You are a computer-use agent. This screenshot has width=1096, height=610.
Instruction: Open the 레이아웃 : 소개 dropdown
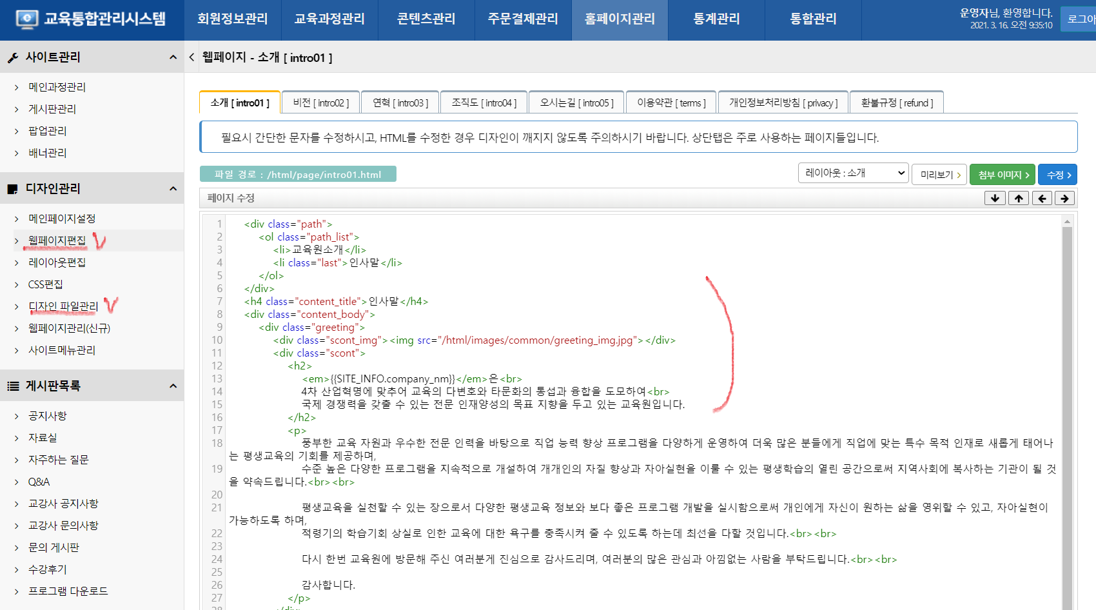tap(853, 173)
